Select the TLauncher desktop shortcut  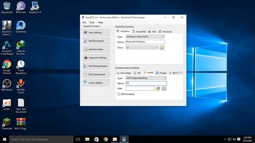pos(7,124)
